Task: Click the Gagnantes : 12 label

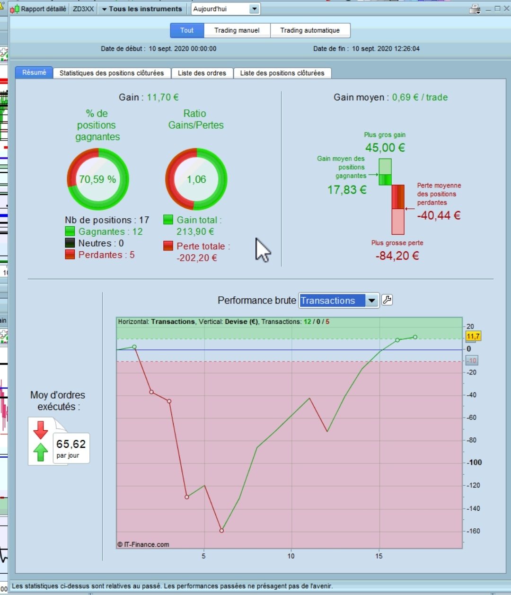Action: pyautogui.click(x=110, y=231)
